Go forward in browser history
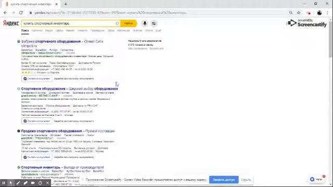The height and width of the screenshot is (187, 333). 13,12
